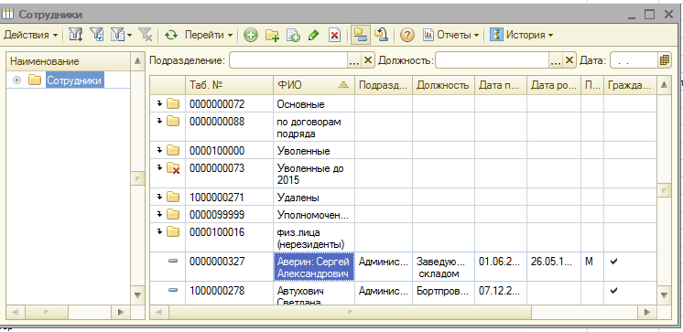Clear the Должность filter field
Screen dimensions: 683x332
(569, 60)
